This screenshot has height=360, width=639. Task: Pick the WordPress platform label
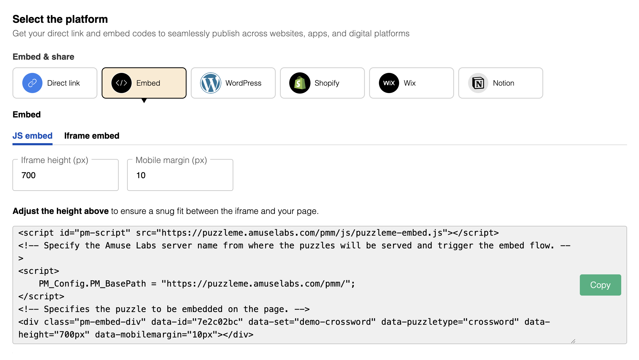pos(243,83)
